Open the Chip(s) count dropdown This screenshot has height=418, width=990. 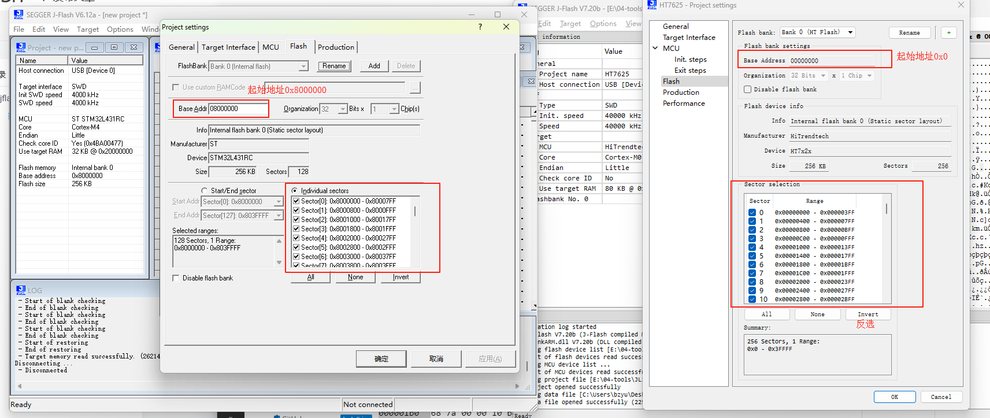pos(394,109)
